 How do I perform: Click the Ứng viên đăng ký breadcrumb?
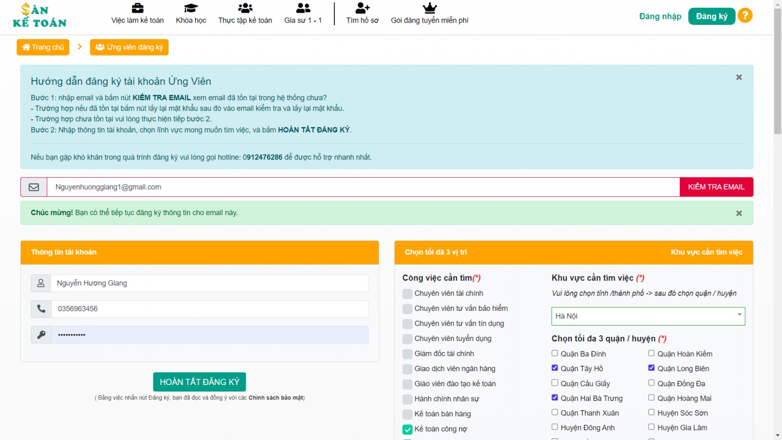(129, 47)
